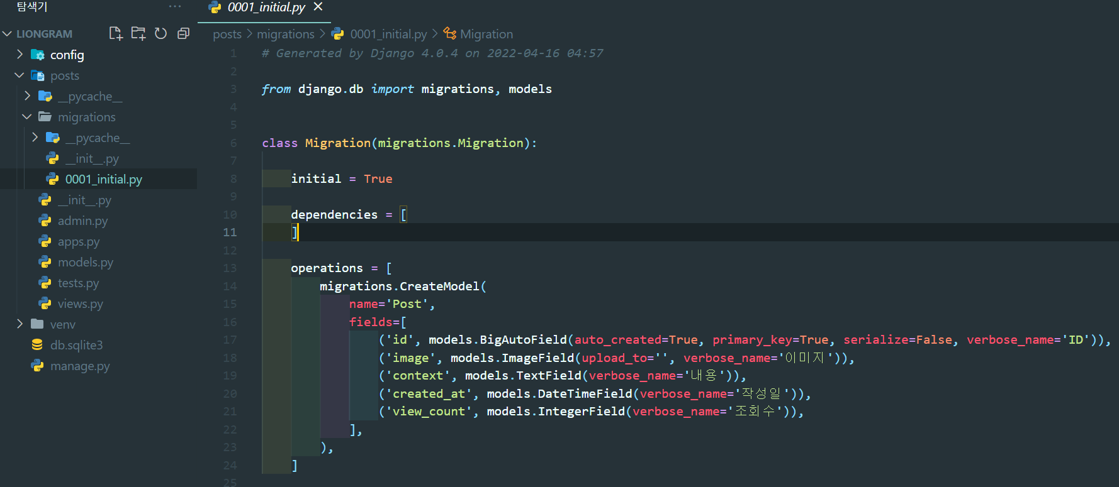
Task: Click the 0001_initial.py breadcrumb segment
Action: (388, 34)
